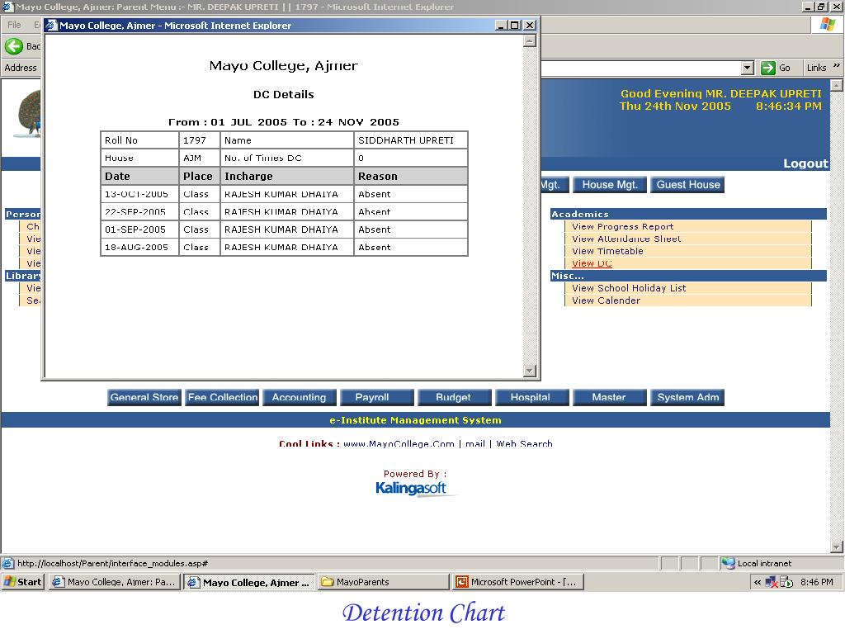
Task: Click the View DC link
Action: pos(592,263)
